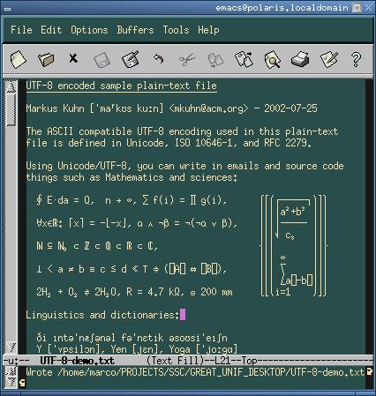Open the Options menu
This screenshot has height=396, width=376.
(x=89, y=30)
